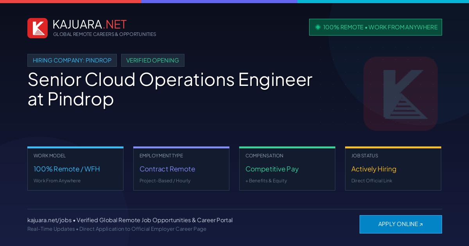The image size is (469, 246).
Task: Click the green diamond icon in remote badge
Action: click(x=318, y=27)
